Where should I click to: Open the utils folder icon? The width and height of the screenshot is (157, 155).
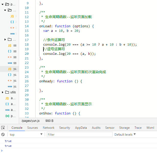7,92
